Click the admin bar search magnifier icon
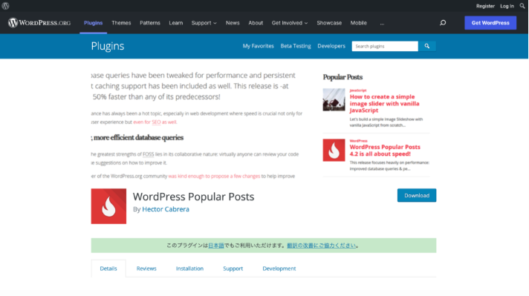The image size is (529, 296). point(522,6)
